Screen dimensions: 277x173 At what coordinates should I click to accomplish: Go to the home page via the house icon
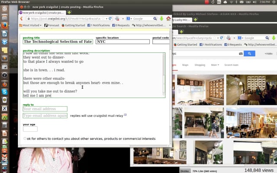168,18
